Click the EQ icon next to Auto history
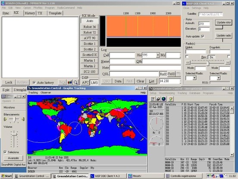Screen dimensions: 238x179 (x=62, y=83)
